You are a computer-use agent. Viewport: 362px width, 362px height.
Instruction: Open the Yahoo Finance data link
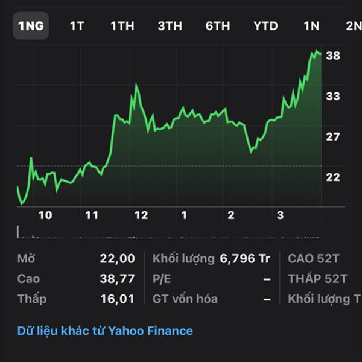point(105,331)
